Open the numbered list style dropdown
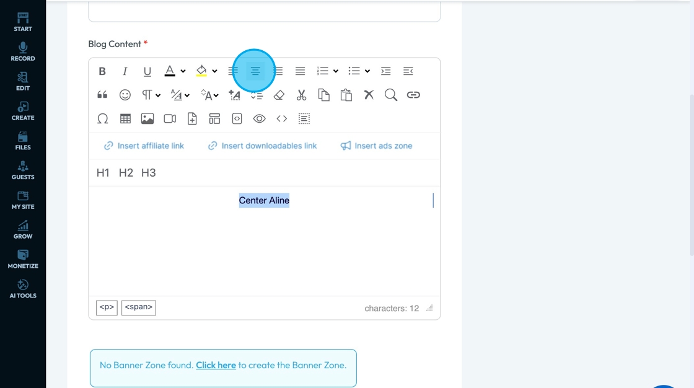 point(336,71)
